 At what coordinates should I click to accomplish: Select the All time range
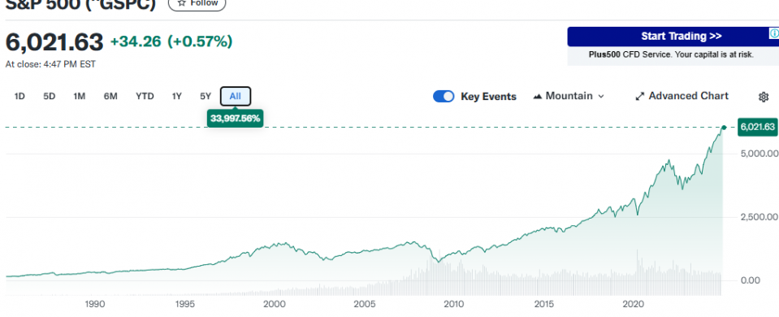pyautogui.click(x=236, y=97)
